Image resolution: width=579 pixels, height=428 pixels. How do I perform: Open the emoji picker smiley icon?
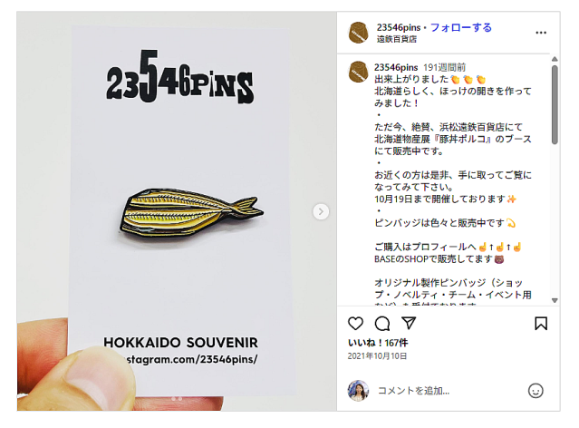point(536,391)
